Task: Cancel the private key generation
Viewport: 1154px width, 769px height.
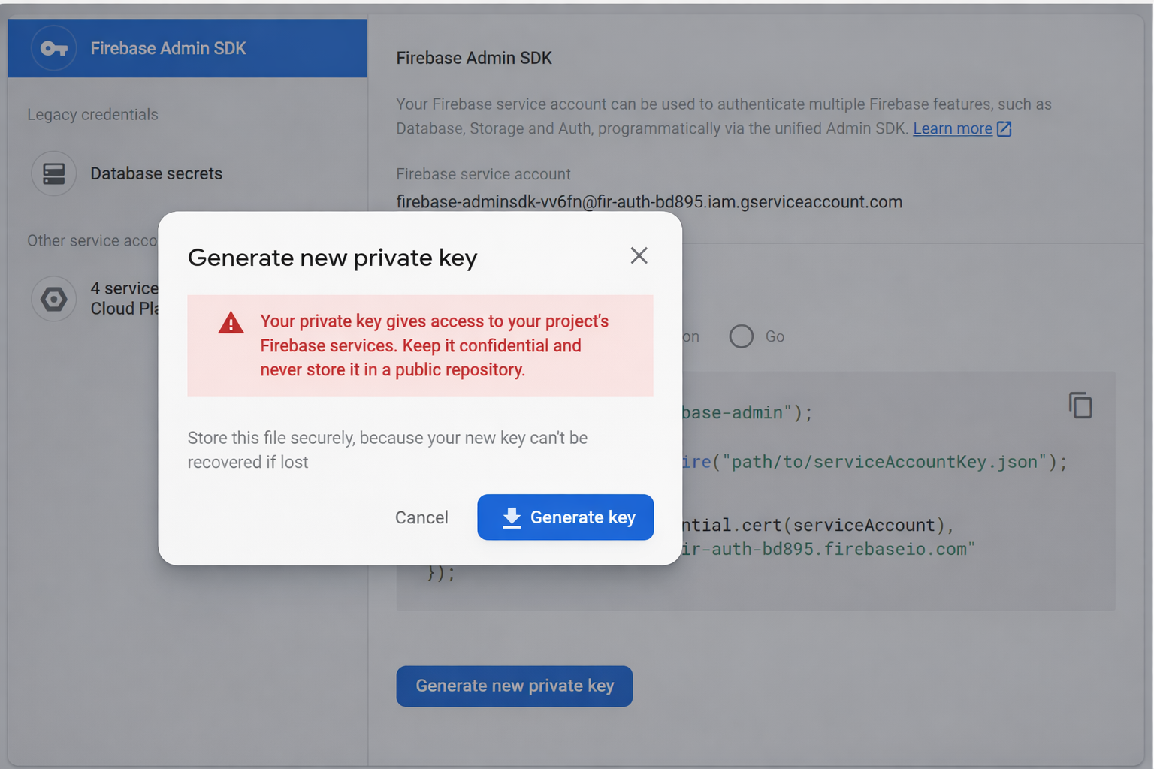Action: coord(421,517)
